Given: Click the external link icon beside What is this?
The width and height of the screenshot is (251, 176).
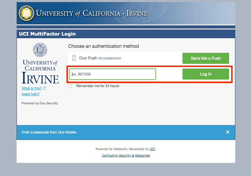Looking at the screenshot, I should (x=44, y=88).
